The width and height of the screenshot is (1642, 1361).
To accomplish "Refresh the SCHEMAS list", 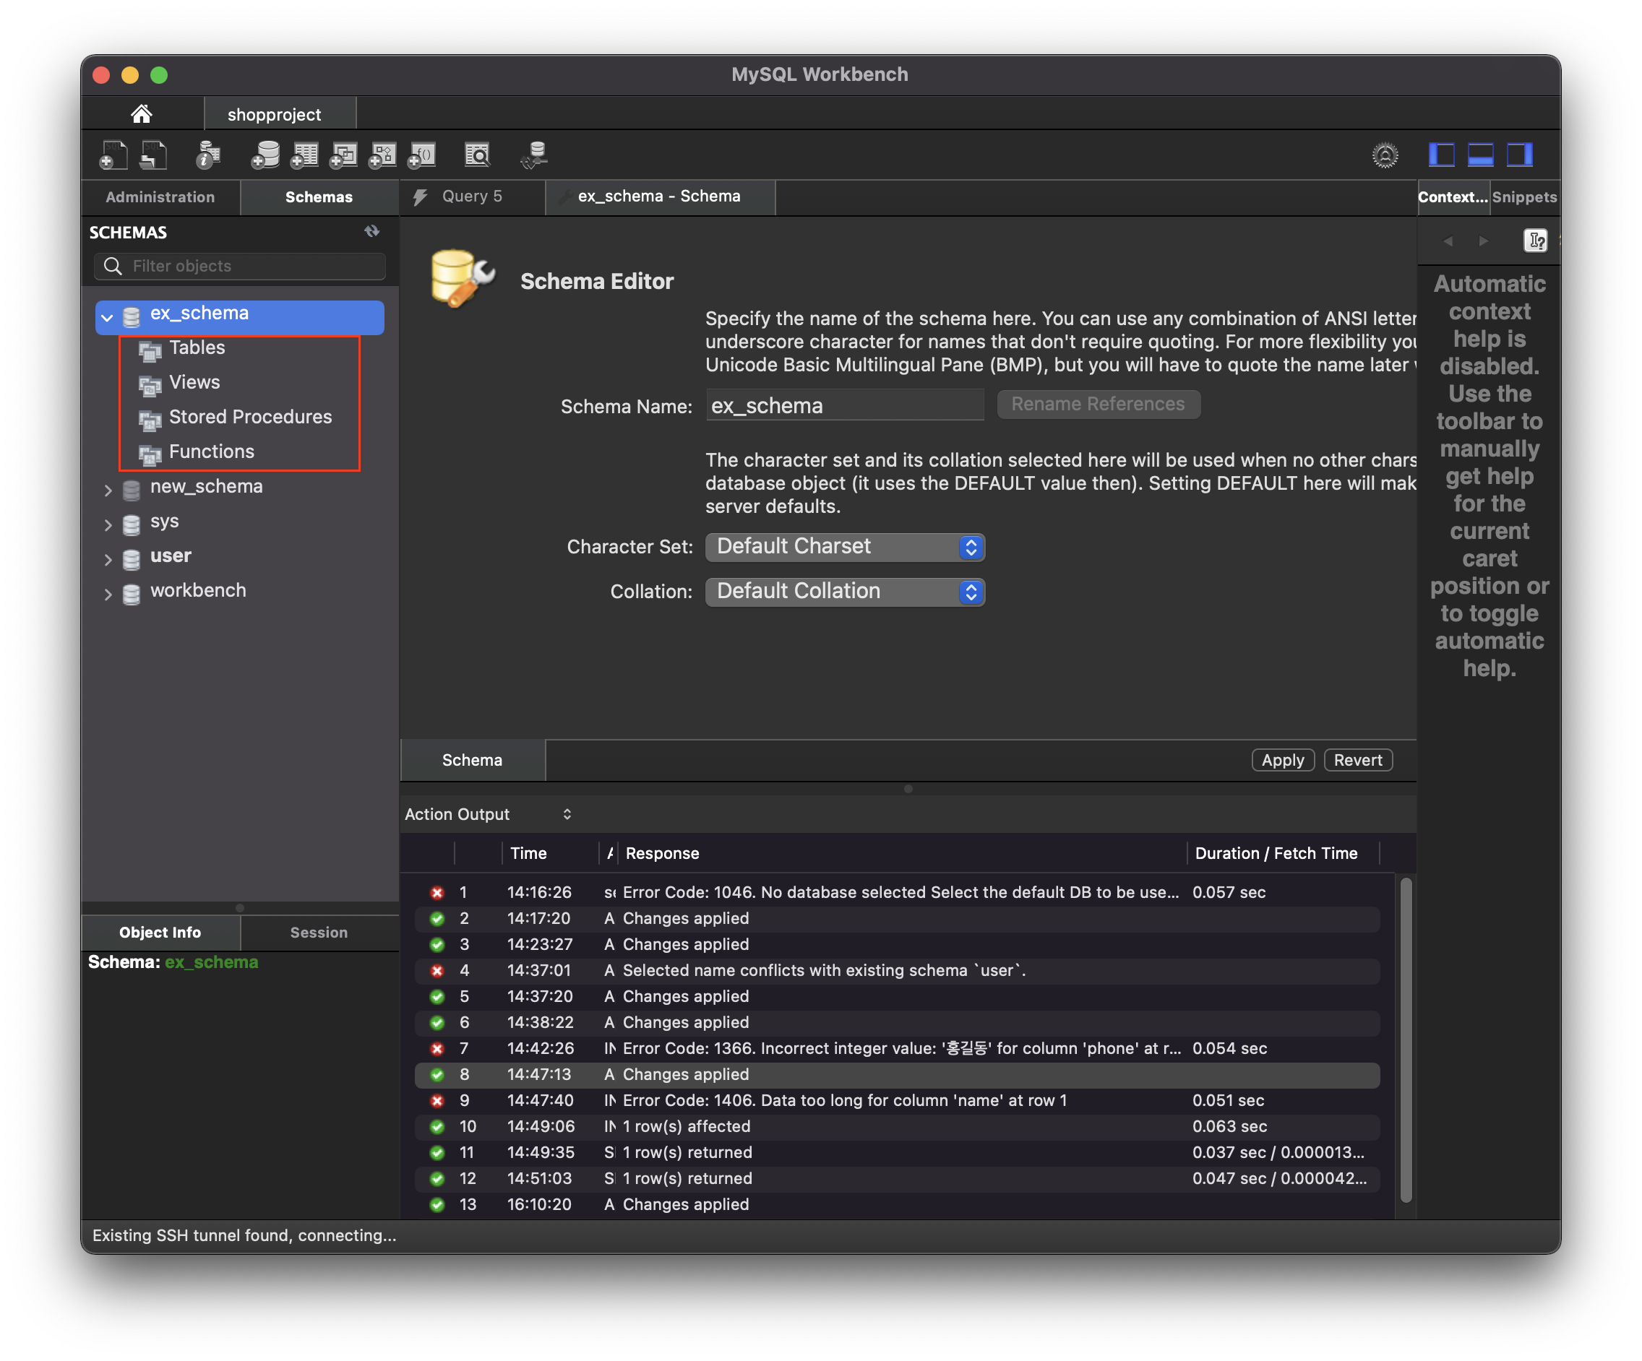I will click(372, 231).
